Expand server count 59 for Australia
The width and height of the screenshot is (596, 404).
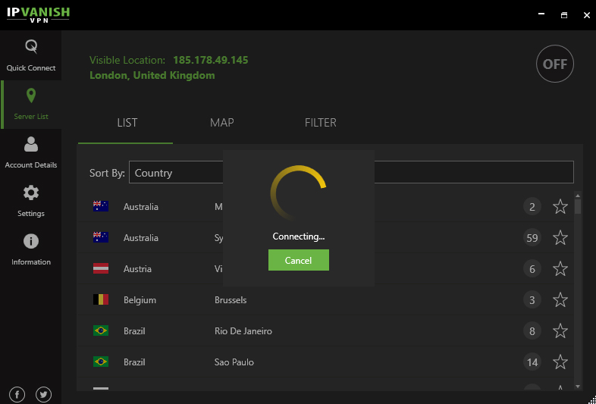pyautogui.click(x=532, y=238)
